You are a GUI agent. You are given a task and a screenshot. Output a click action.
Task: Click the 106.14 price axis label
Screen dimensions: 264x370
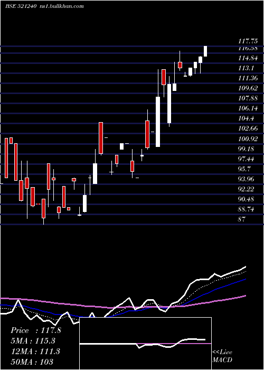click(x=248, y=108)
